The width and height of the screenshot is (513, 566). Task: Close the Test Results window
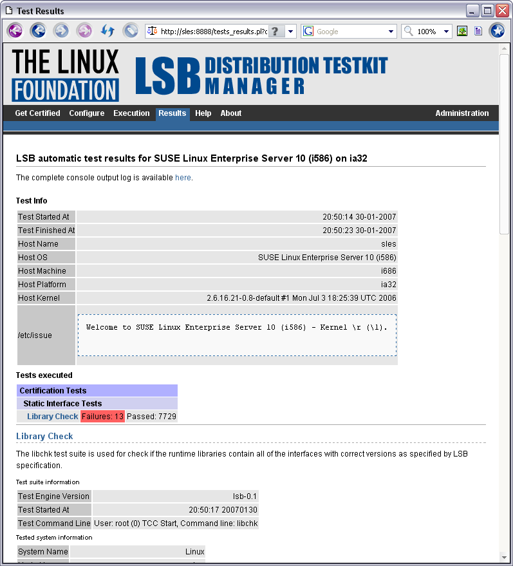click(502, 11)
